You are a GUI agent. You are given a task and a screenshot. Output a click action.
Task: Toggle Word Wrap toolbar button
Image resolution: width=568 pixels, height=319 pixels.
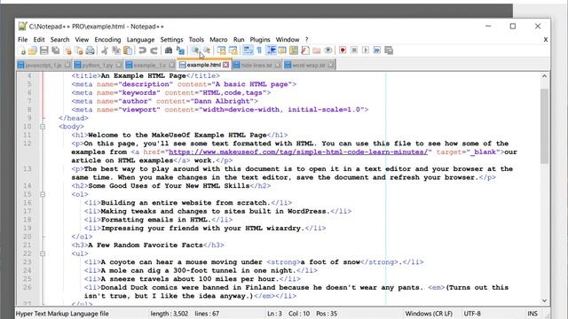coord(248,51)
